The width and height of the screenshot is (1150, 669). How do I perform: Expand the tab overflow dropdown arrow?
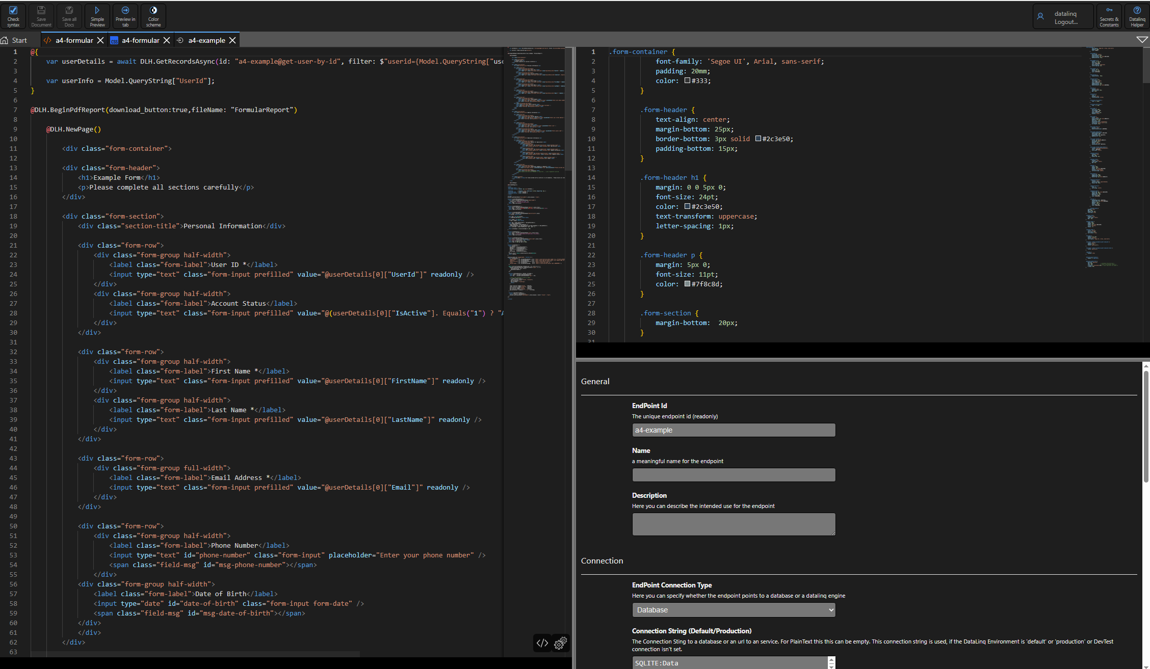[x=1142, y=40]
